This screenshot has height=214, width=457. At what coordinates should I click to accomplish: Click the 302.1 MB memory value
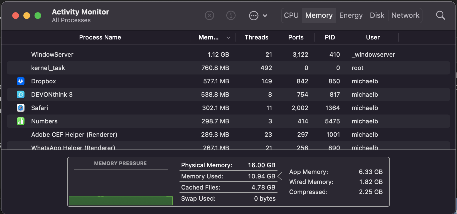(215, 108)
